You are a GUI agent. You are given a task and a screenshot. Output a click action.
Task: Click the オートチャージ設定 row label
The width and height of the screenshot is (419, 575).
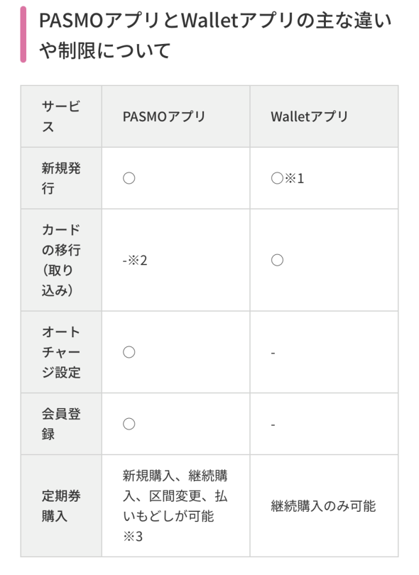pyautogui.click(x=61, y=352)
